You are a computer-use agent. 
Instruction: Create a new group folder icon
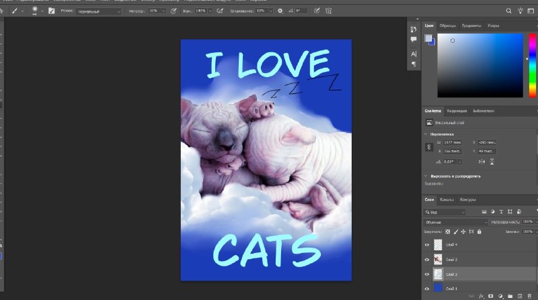pyautogui.click(x=510, y=296)
